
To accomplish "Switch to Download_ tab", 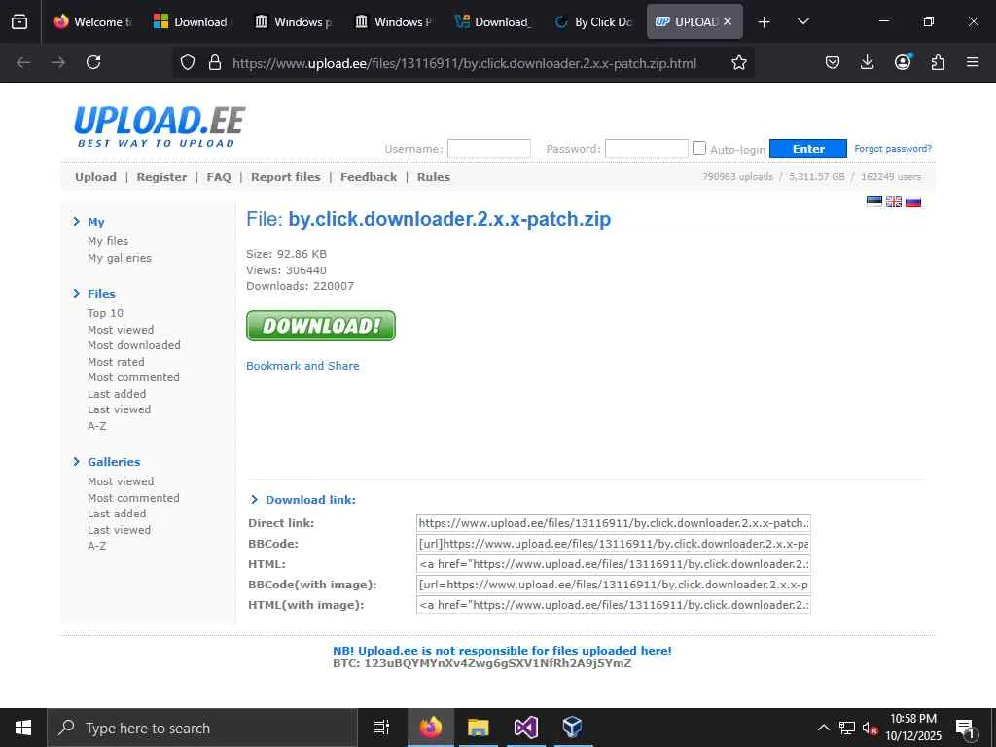I will point(494,21).
